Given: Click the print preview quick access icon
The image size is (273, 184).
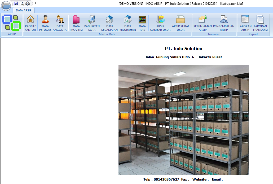Looking at the screenshot, I should (22, 3).
